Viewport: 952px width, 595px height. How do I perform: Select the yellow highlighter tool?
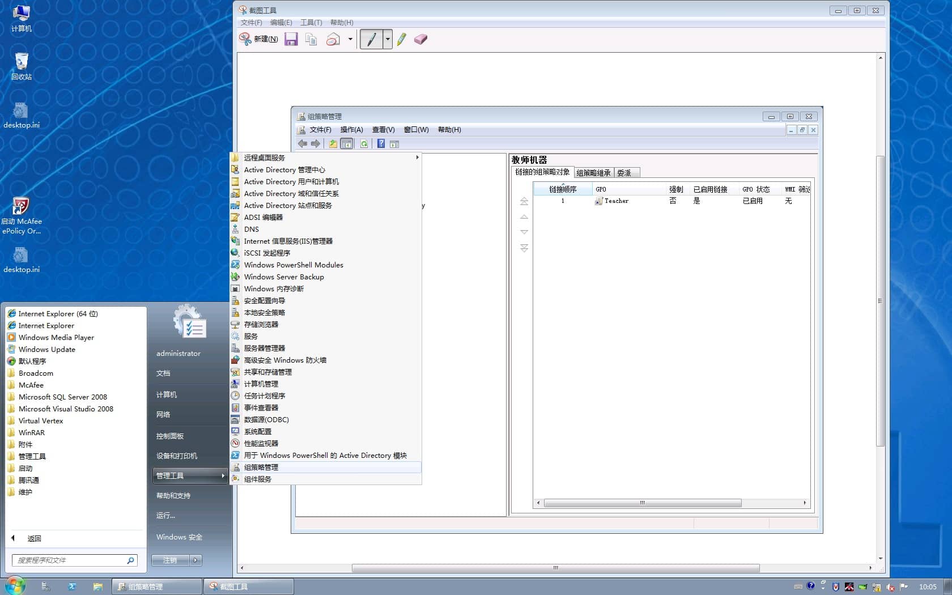click(402, 39)
